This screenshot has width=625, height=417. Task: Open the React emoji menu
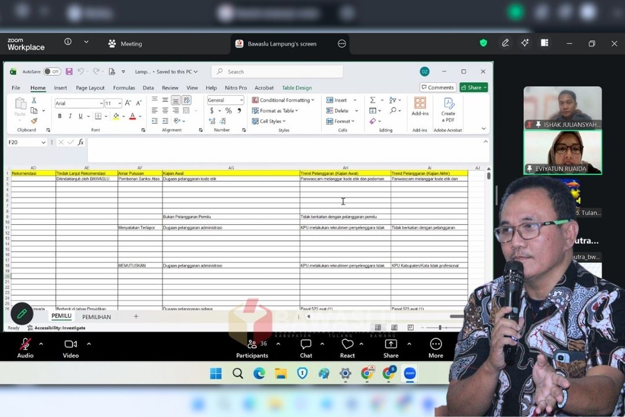pyautogui.click(x=347, y=348)
